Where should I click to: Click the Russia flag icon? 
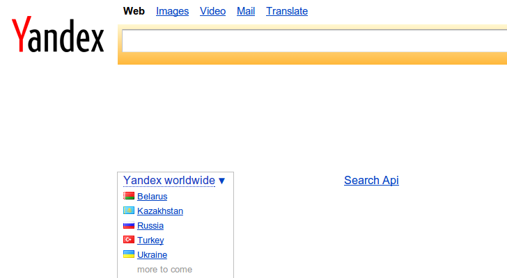129,226
